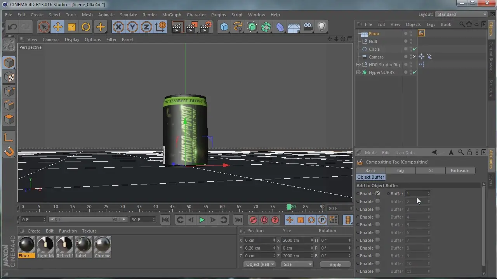The image size is (497, 279).
Task: Add a Cube primitive object
Action: click(224, 27)
